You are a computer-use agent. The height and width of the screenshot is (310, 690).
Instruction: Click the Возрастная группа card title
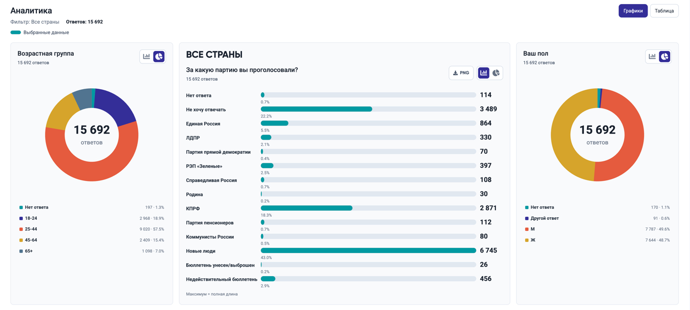(45, 53)
